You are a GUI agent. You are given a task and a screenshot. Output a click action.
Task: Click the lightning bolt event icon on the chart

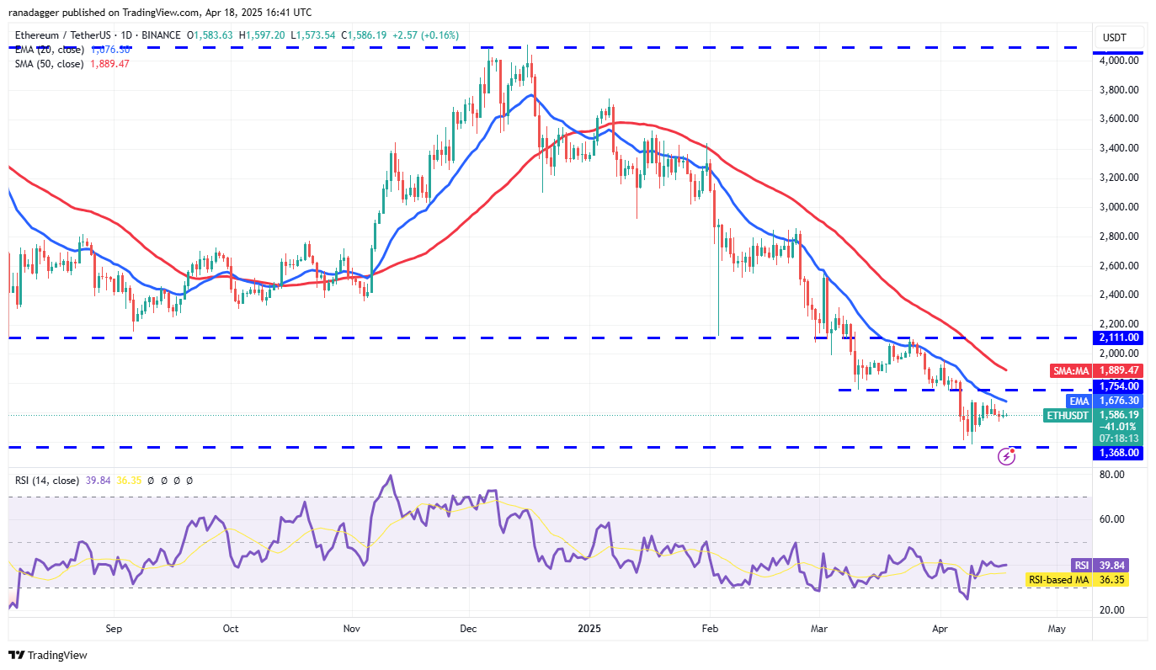[x=1007, y=456]
